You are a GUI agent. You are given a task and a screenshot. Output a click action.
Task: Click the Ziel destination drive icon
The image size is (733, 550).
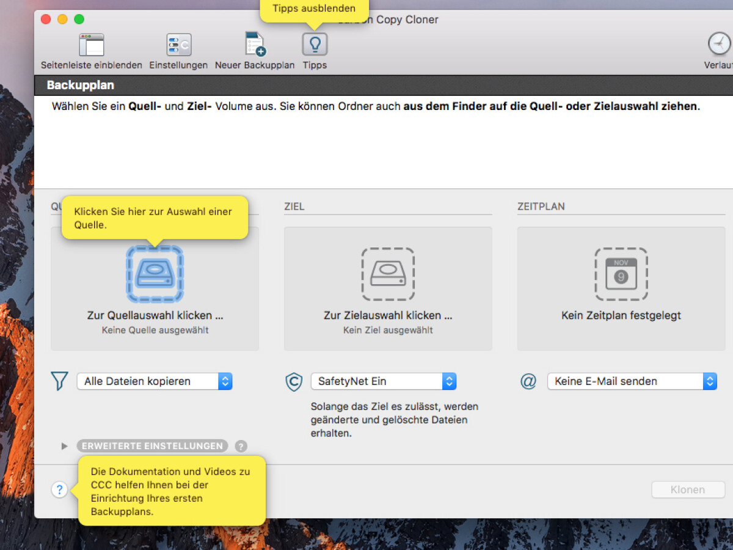pyautogui.click(x=387, y=274)
